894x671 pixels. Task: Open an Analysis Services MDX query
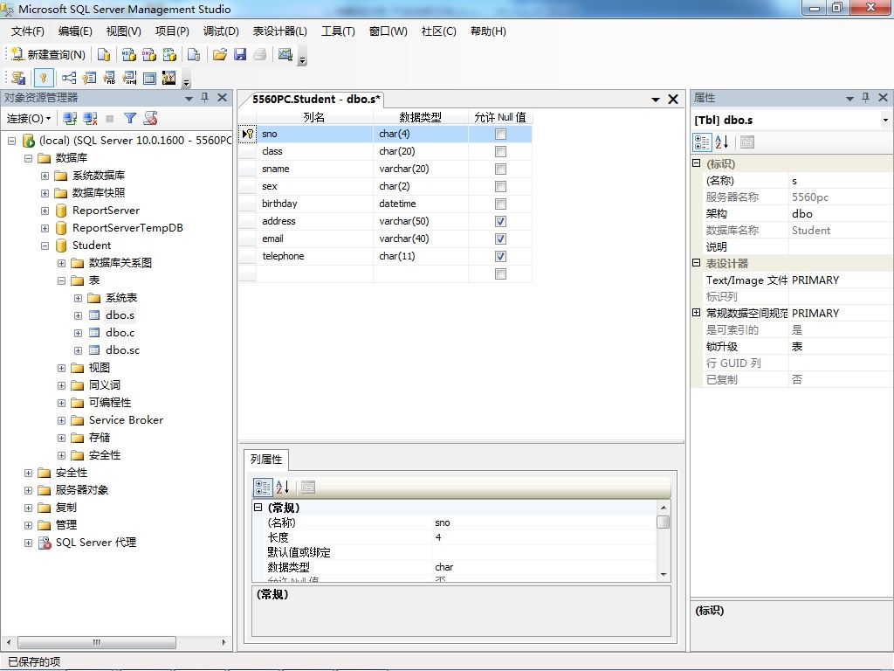129,55
